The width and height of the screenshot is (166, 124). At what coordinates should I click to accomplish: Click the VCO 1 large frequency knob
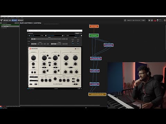44,58
